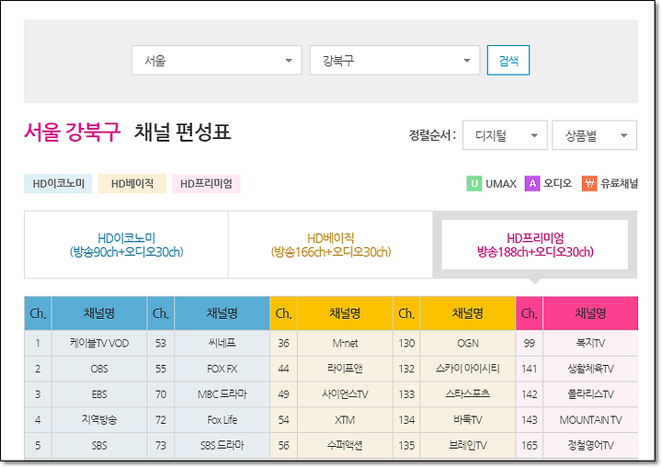
Task: Select the HD베이직 방송166ch tab
Action: point(331,245)
